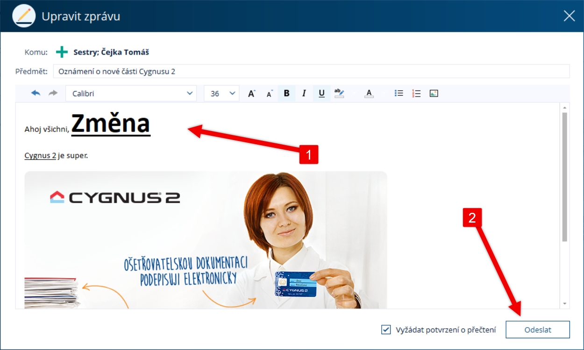Decrease font size with smaller A icon

[x=269, y=94]
